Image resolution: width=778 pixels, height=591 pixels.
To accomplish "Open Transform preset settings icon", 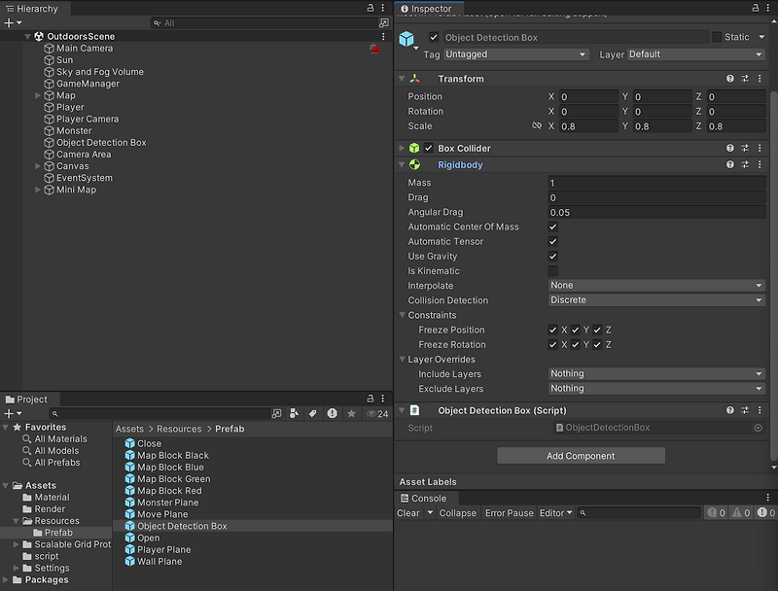I will 745,79.
